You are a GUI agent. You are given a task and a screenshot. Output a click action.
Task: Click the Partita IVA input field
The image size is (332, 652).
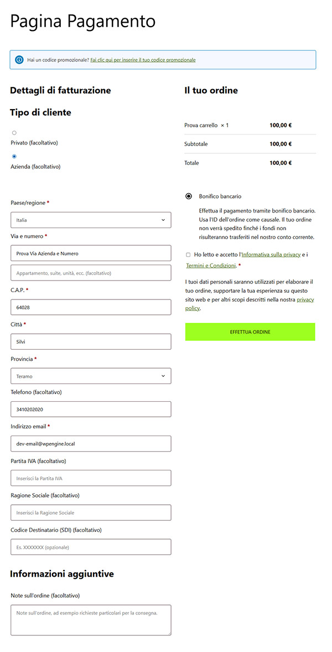91,478
